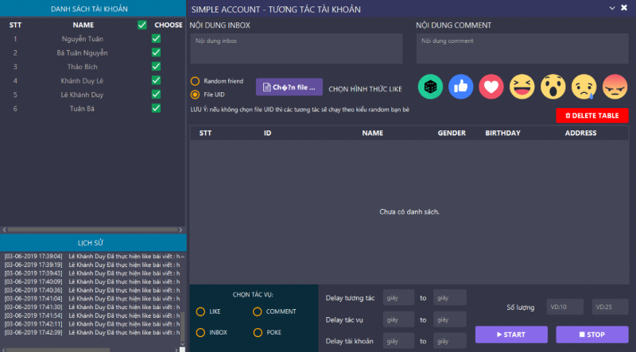Uncheck the account Thảo Bích

156,66
